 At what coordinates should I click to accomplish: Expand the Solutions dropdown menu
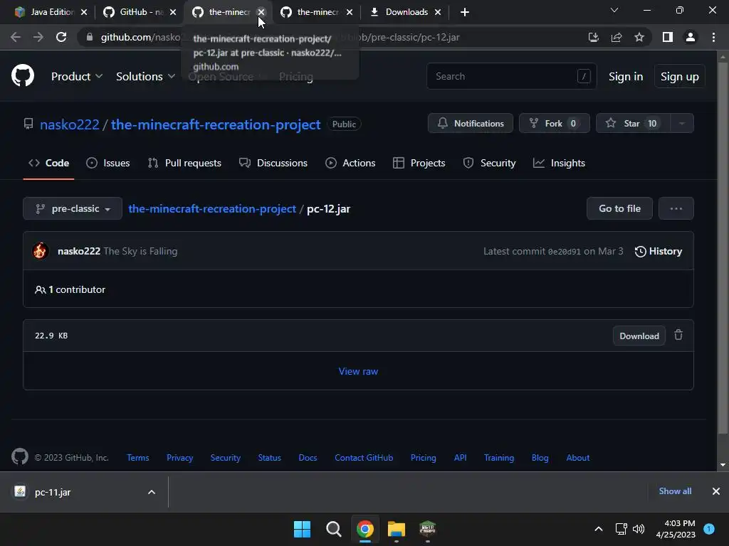[145, 76]
